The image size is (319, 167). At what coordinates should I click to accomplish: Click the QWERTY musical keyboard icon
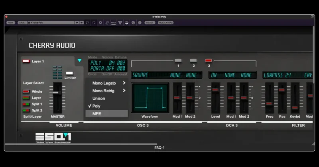pos(126,23)
